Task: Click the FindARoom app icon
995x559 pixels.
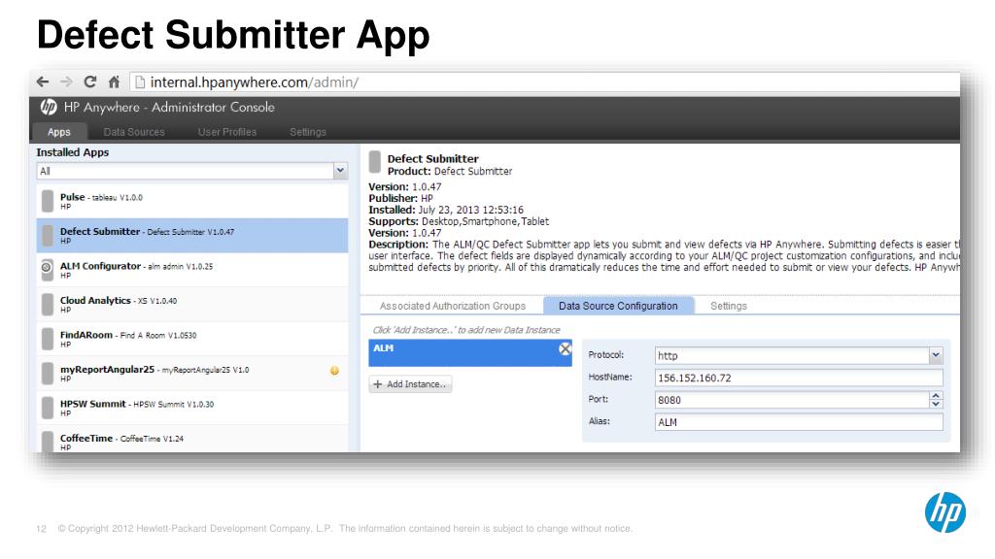Action: point(47,339)
